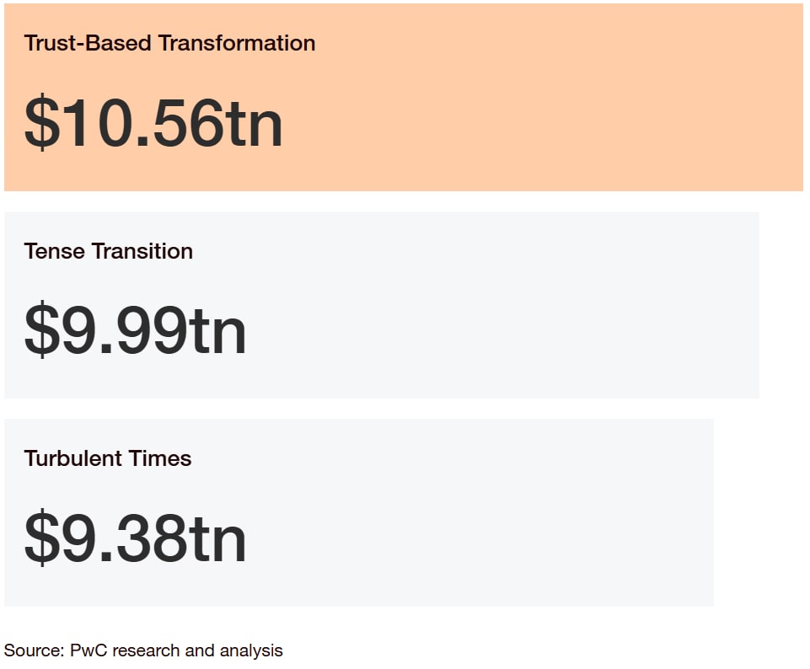Click the Source: PwC research and analysis note
The height and width of the screenshot is (669, 810).
pyautogui.click(x=143, y=650)
